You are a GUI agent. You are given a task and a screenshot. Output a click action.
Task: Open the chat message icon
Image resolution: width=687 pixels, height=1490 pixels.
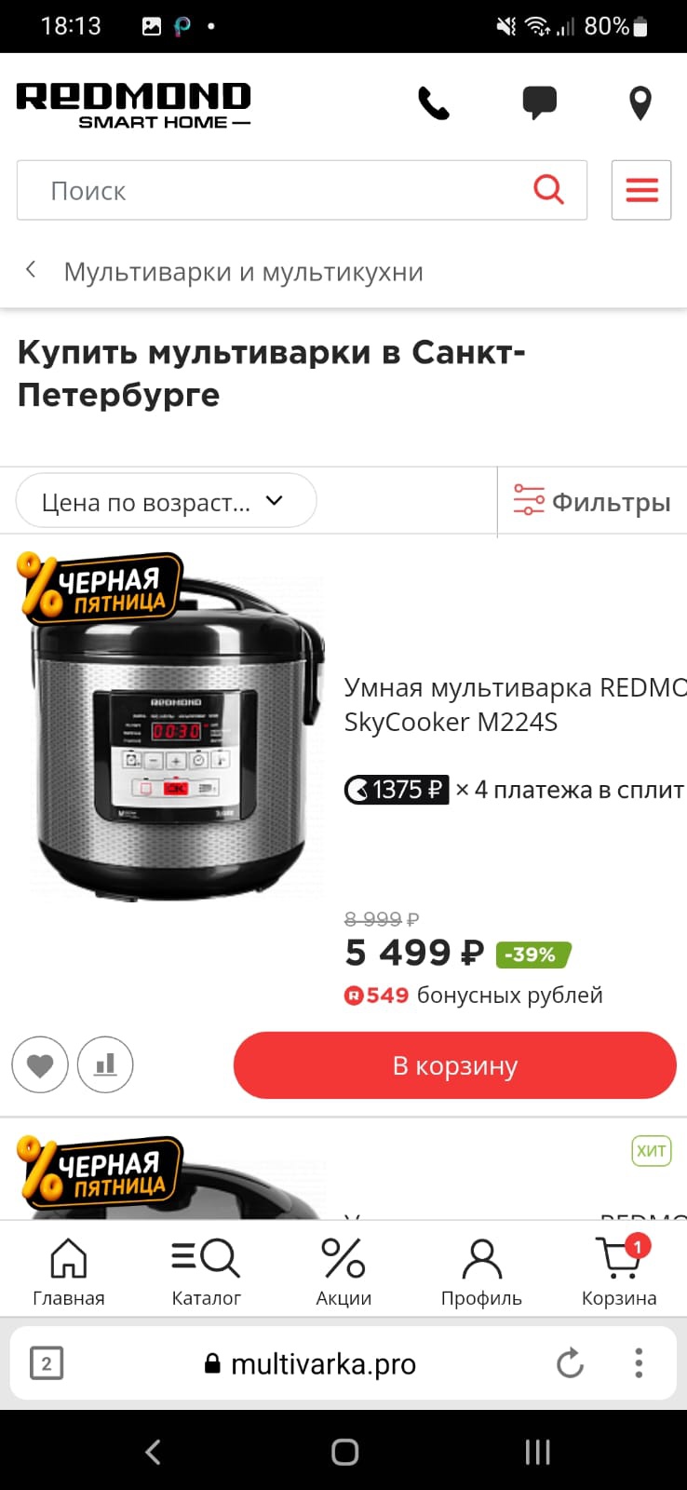click(539, 102)
